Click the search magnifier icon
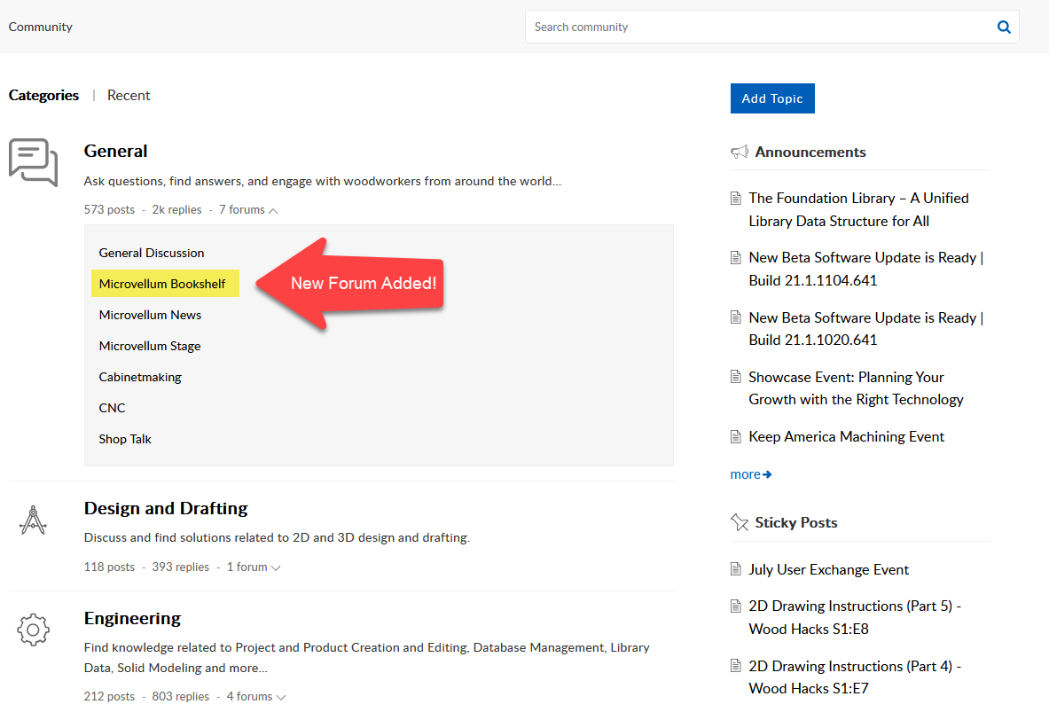This screenshot has width=1049, height=712. pyautogui.click(x=1004, y=27)
